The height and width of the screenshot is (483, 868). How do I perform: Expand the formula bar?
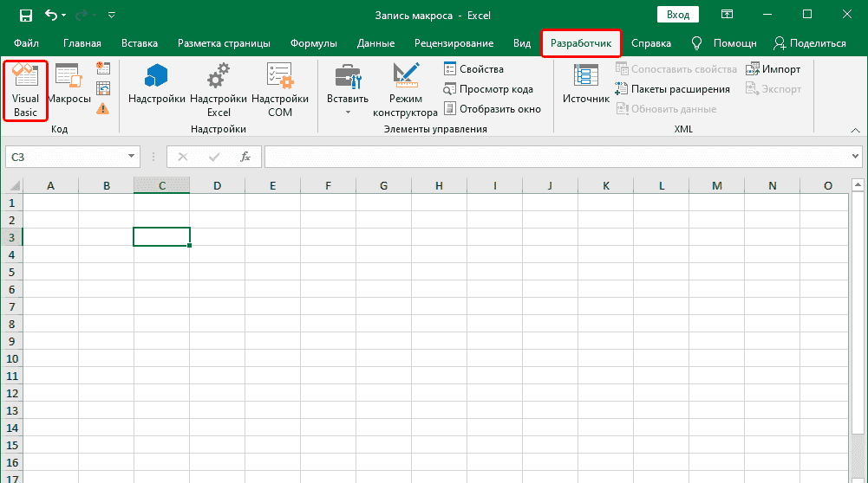pyautogui.click(x=855, y=157)
